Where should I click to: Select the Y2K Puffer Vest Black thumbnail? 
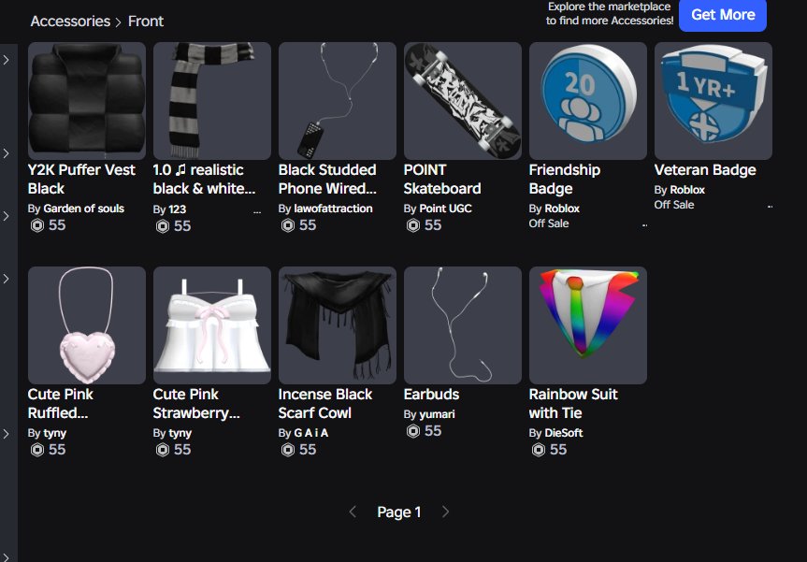pyautogui.click(x=87, y=101)
